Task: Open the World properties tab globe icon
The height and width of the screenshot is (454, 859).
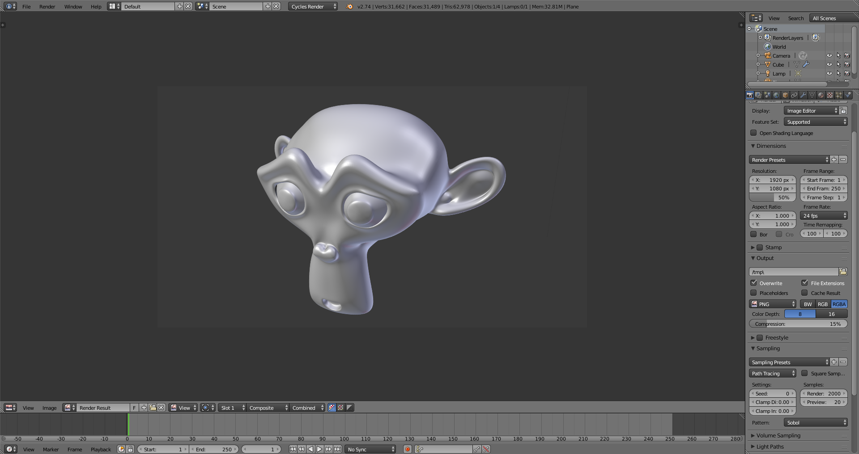Action: (x=776, y=95)
